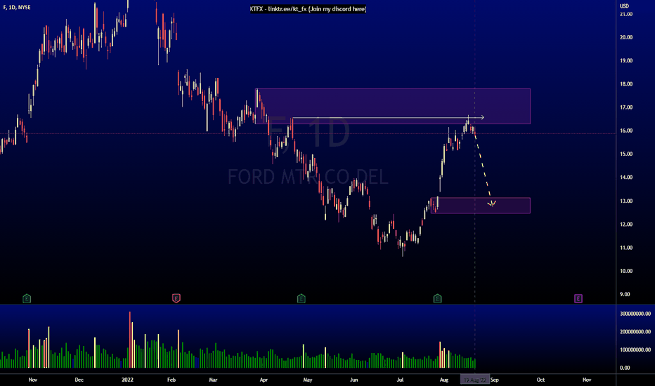Click the 300000000.00 volume axis label

pos(635,314)
